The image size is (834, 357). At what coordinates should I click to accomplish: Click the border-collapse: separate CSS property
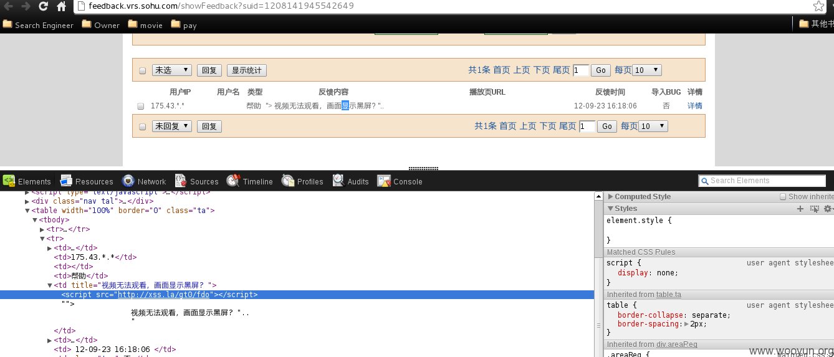pyautogui.click(x=674, y=315)
